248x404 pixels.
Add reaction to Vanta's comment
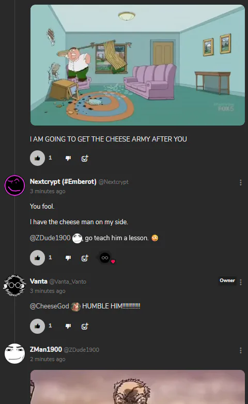[x=85, y=326]
